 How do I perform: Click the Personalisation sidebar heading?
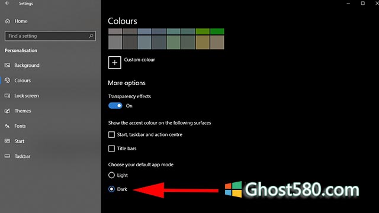[21, 50]
